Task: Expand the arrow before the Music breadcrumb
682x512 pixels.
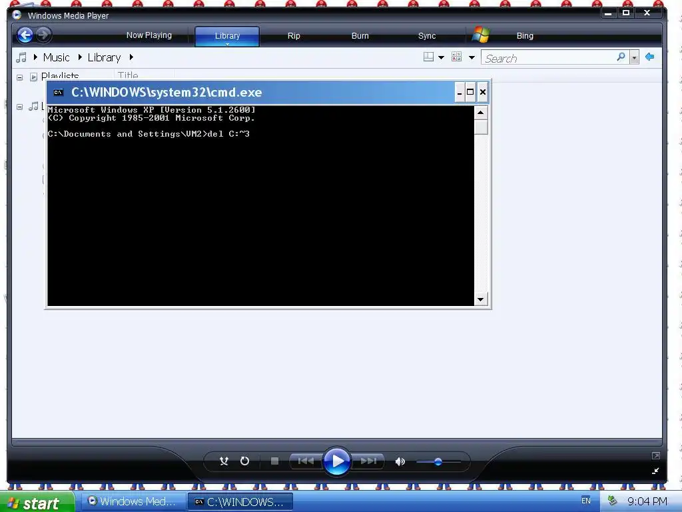Action: pos(35,57)
